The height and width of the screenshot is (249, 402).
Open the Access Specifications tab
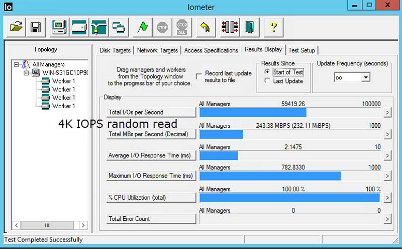(x=211, y=50)
